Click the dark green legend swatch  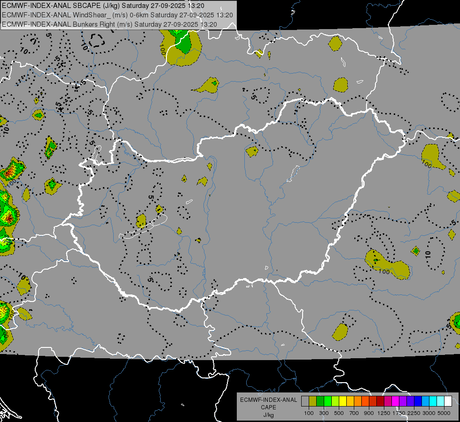click(320, 401)
